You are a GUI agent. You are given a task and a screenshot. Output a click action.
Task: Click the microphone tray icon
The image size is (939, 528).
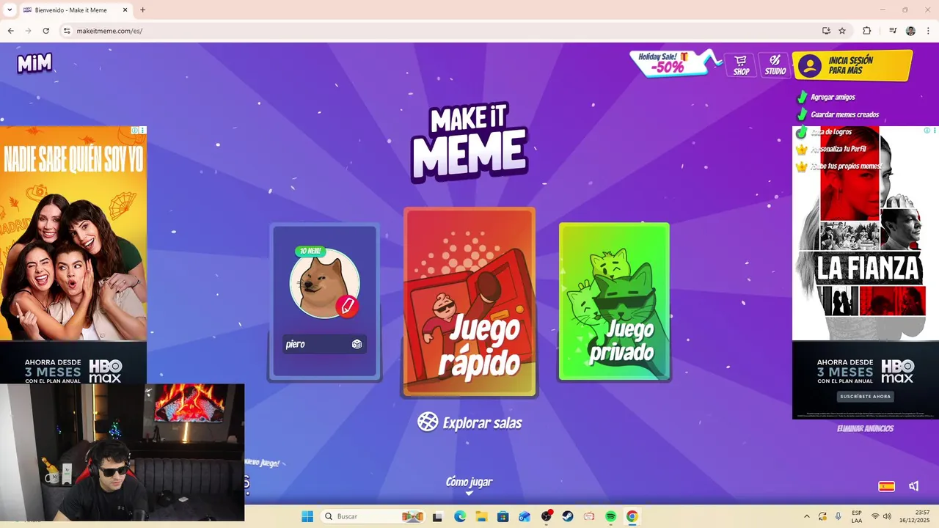point(838,516)
